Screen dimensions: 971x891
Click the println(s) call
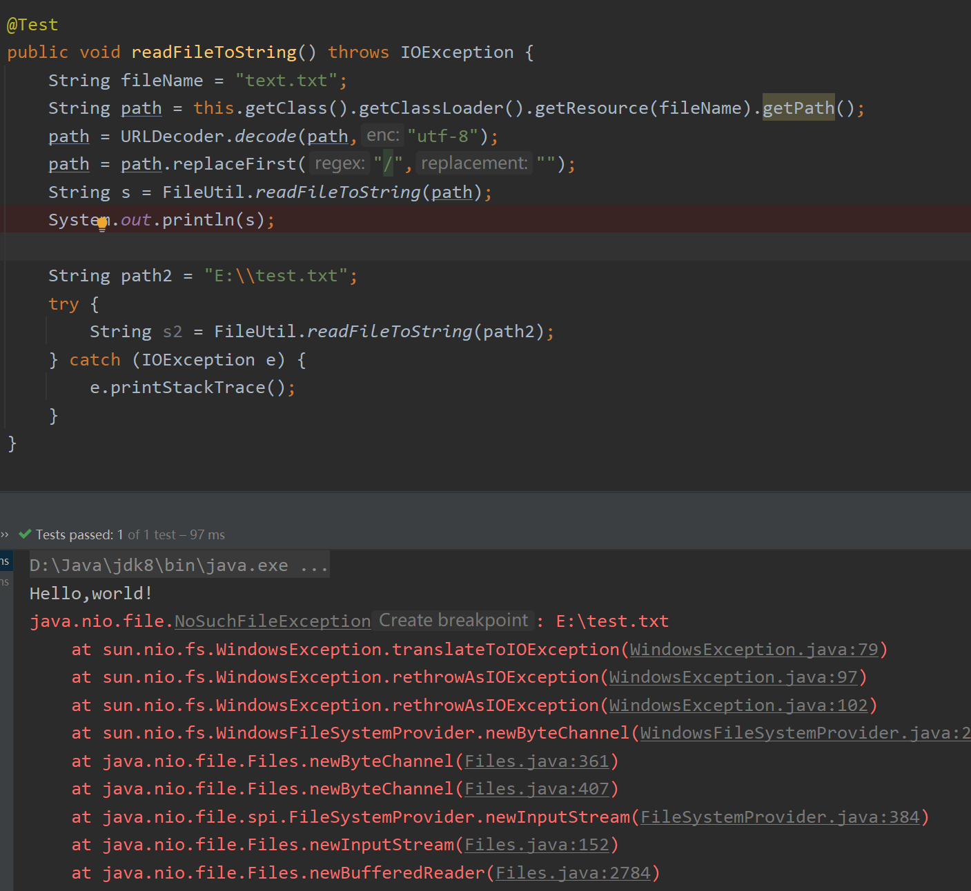point(214,220)
